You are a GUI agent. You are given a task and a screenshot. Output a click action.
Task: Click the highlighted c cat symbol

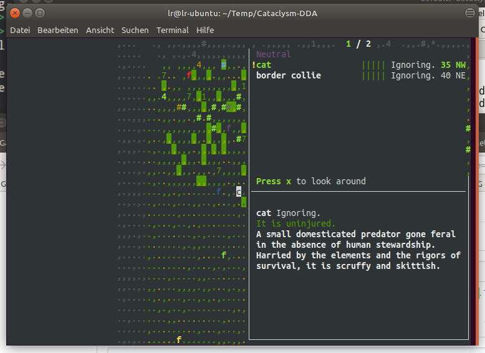coord(239,192)
